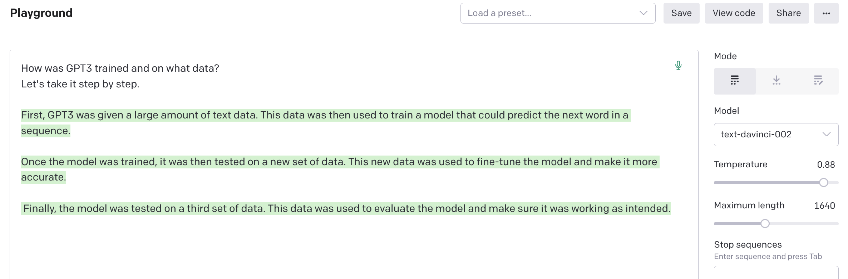Select the Insert mode icon

(x=776, y=81)
